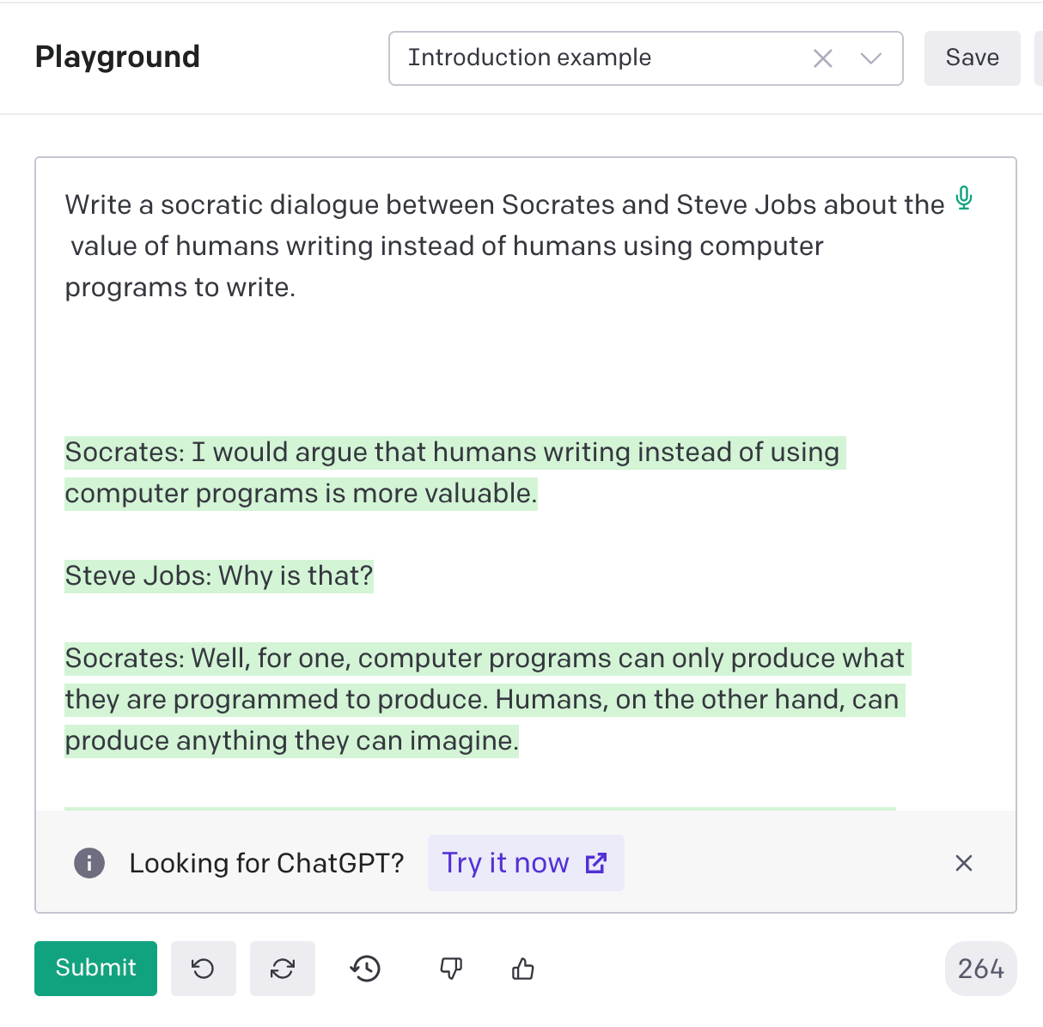Image resolution: width=1043 pixels, height=1027 pixels.
Task: Dismiss the Looking for ChatGPT banner
Action: coord(964,863)
